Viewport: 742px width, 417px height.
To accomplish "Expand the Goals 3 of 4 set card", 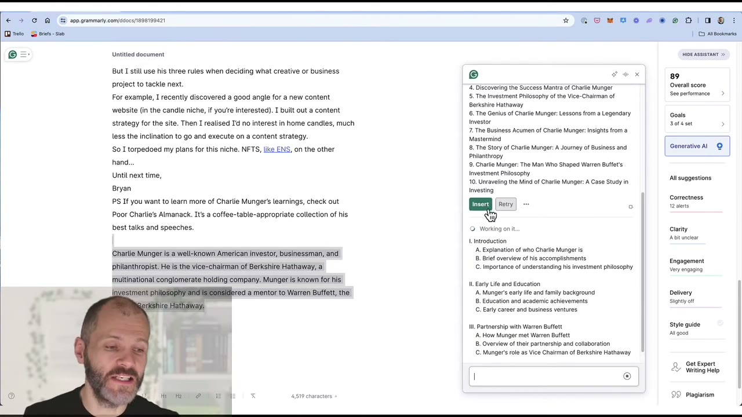I will [x=697, y=119].
